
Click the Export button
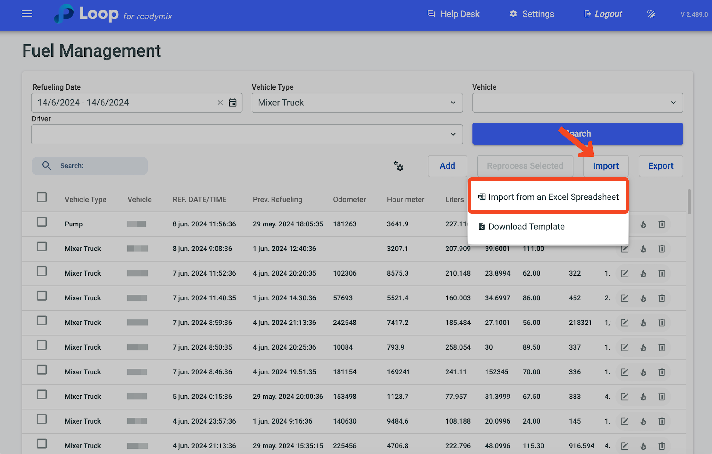click(x=661, y=166)
